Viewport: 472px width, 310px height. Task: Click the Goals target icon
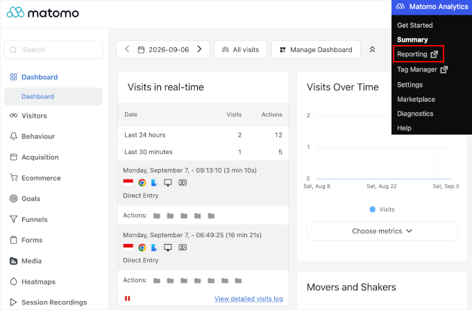[14, 198]
